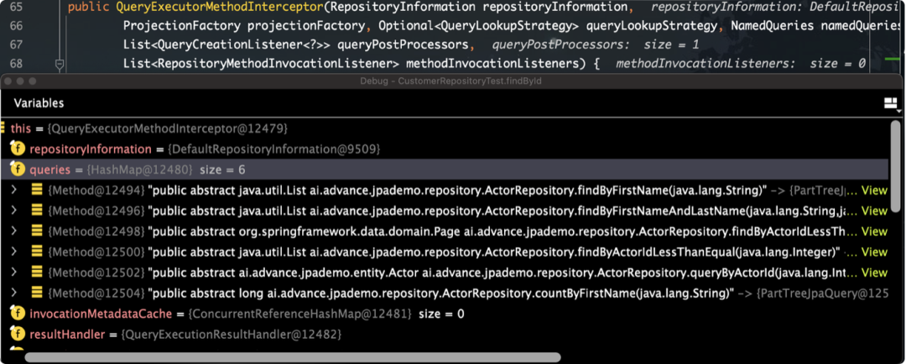Viewport: 906px width, 364px height.
Task: Click 'size = 6' value of queries
Action: point(222,170)
